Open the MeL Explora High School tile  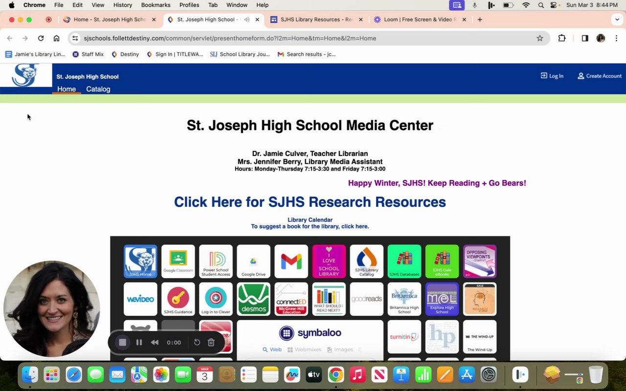(442, 299)
